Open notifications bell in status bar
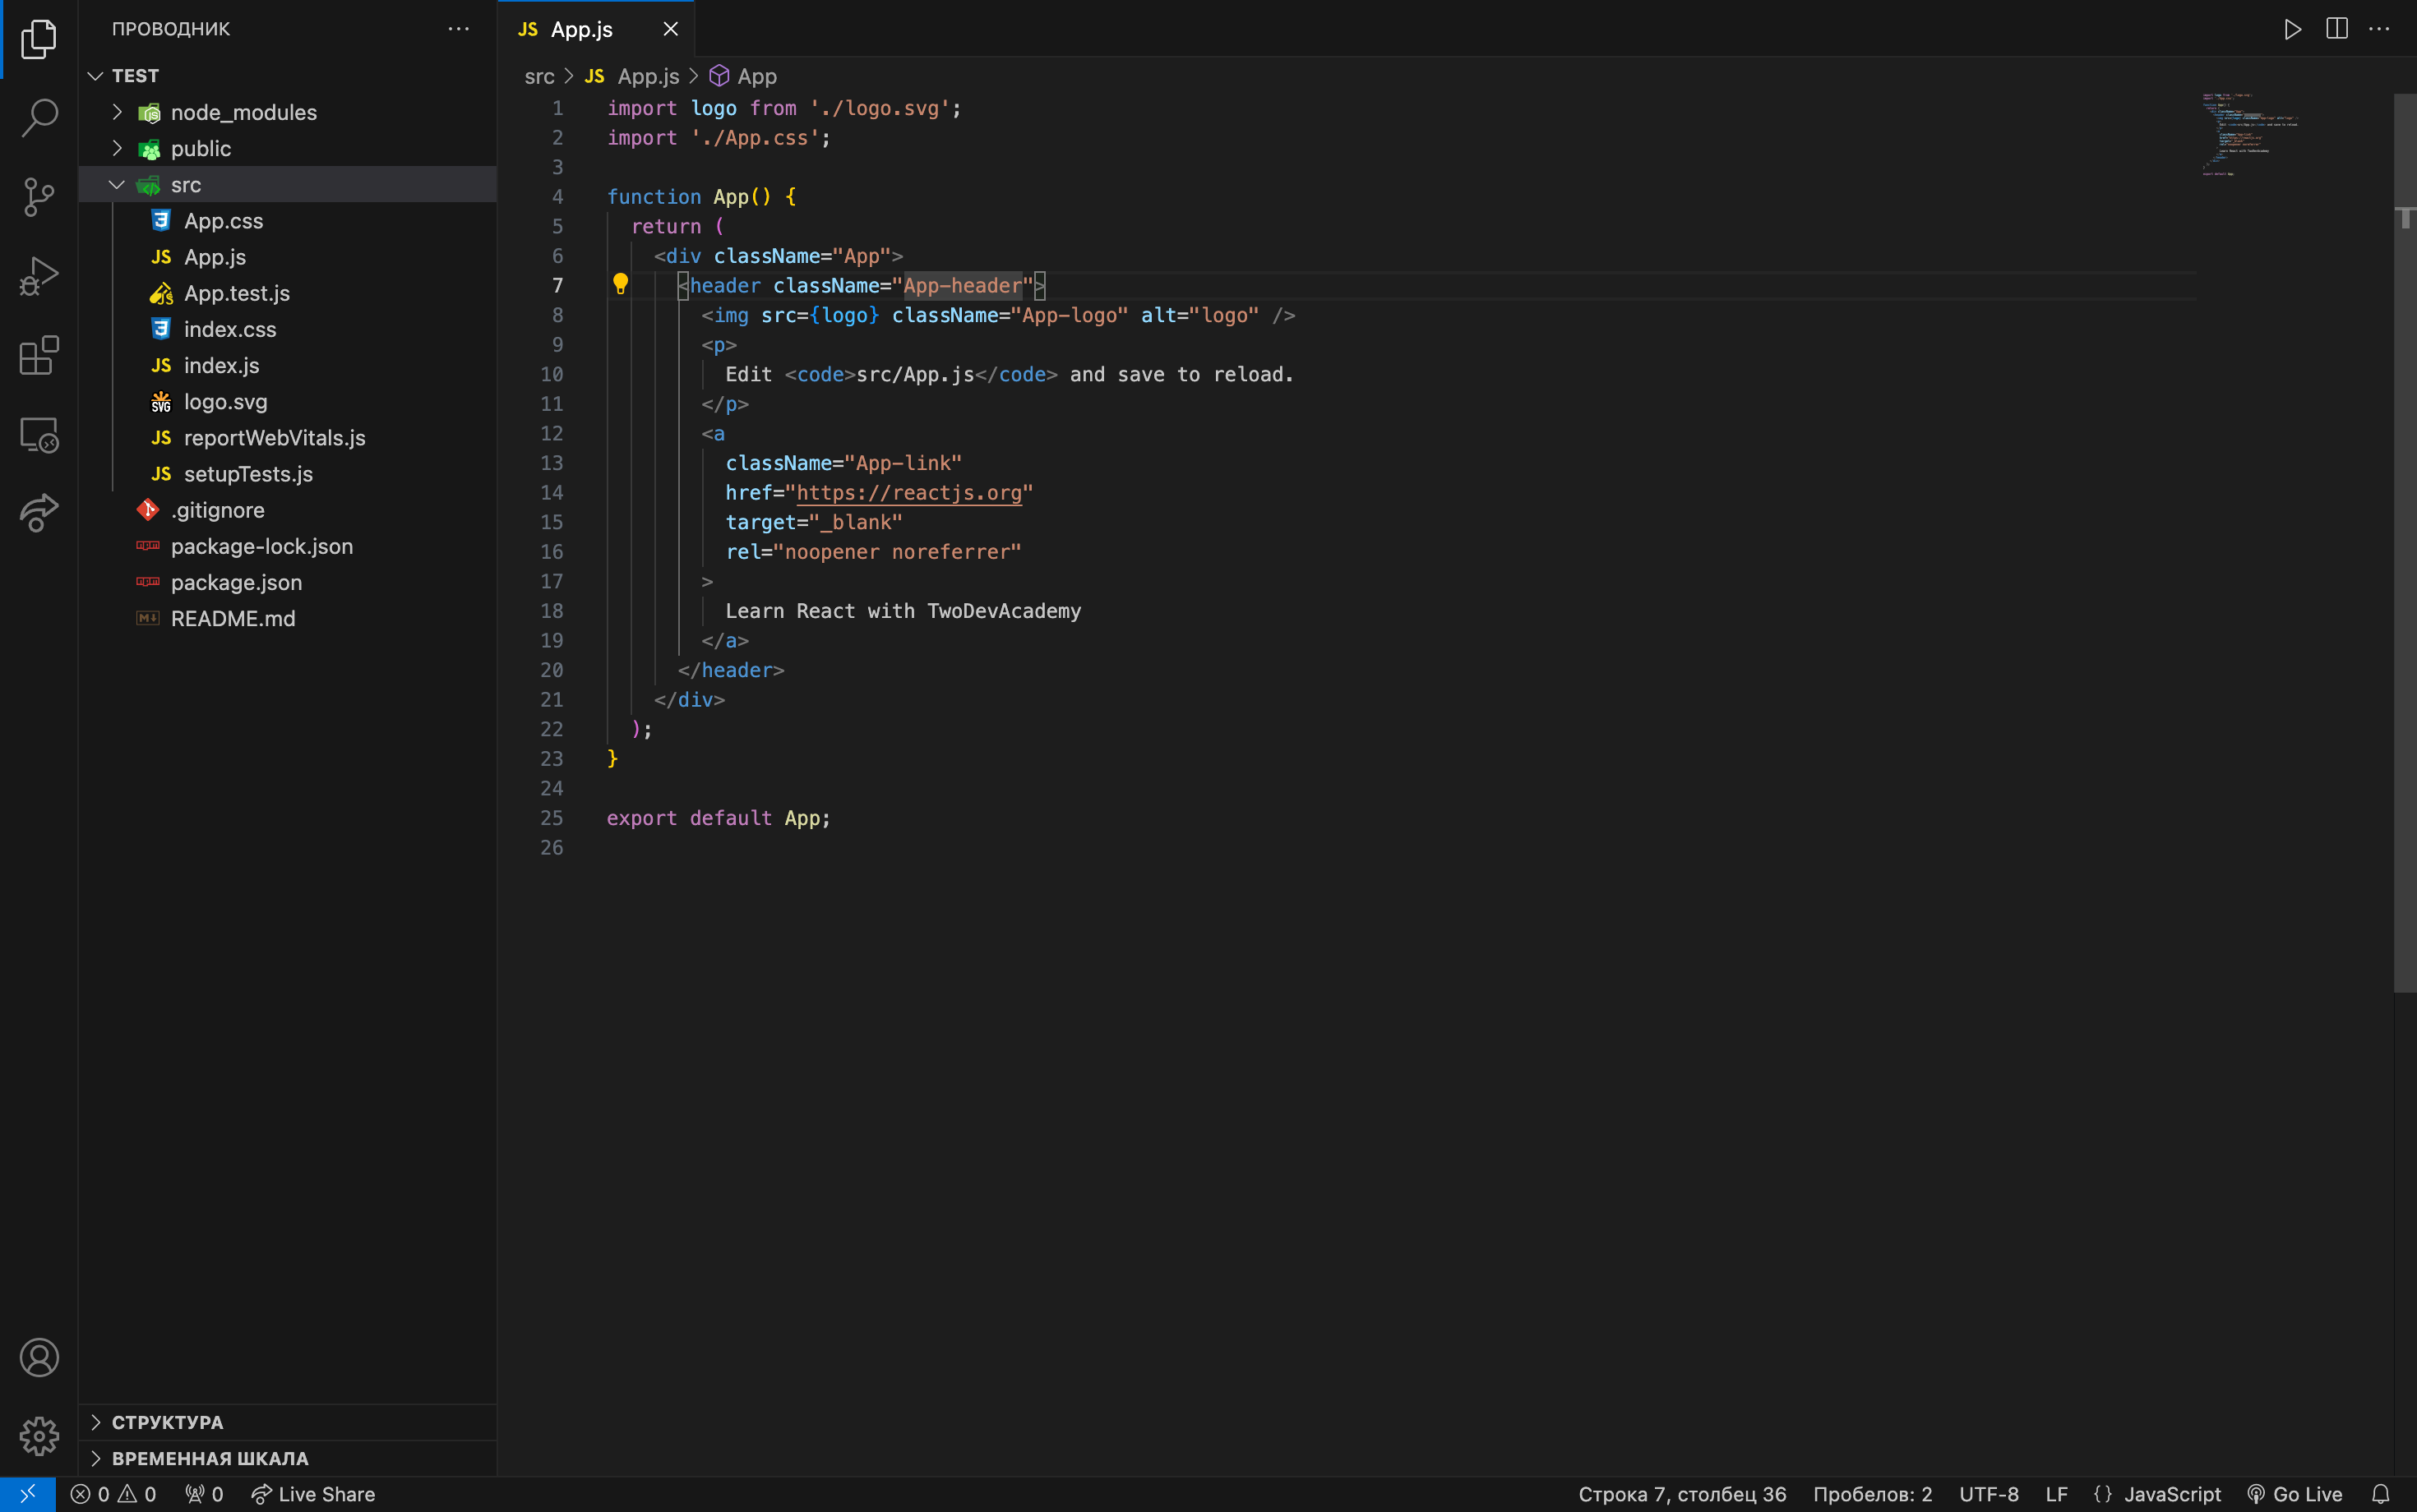 pos(2380,1494)
